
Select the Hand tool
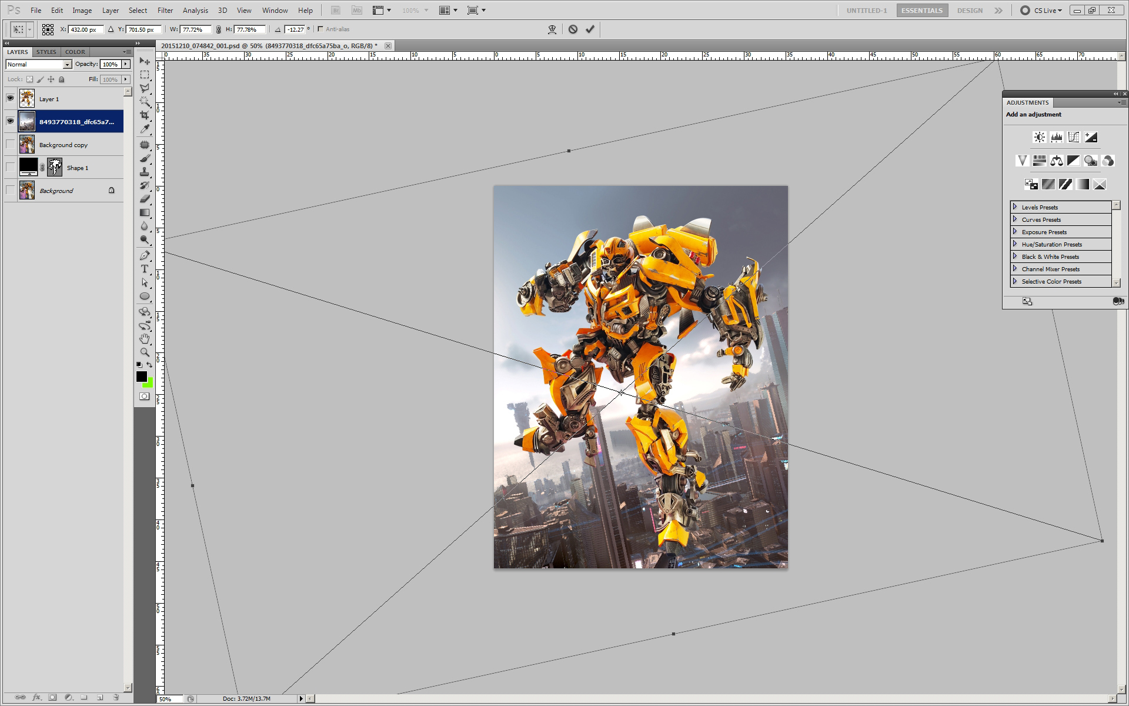coord(145,339)
